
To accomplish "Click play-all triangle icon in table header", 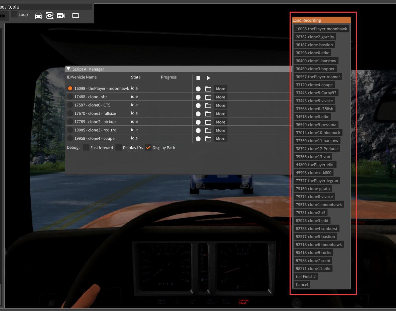I will pyautogui.click(x=208, y=78).
